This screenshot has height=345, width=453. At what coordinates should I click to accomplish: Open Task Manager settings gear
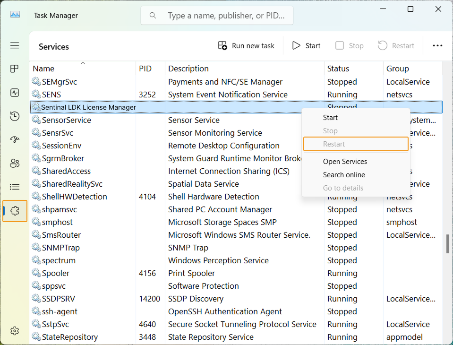tap(15, 331)
